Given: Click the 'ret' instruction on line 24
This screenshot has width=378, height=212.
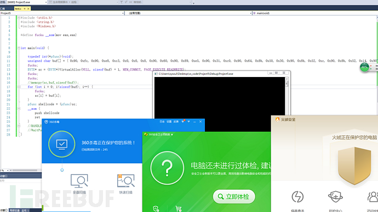Looking at the screenshot, I should click(37, 117).
